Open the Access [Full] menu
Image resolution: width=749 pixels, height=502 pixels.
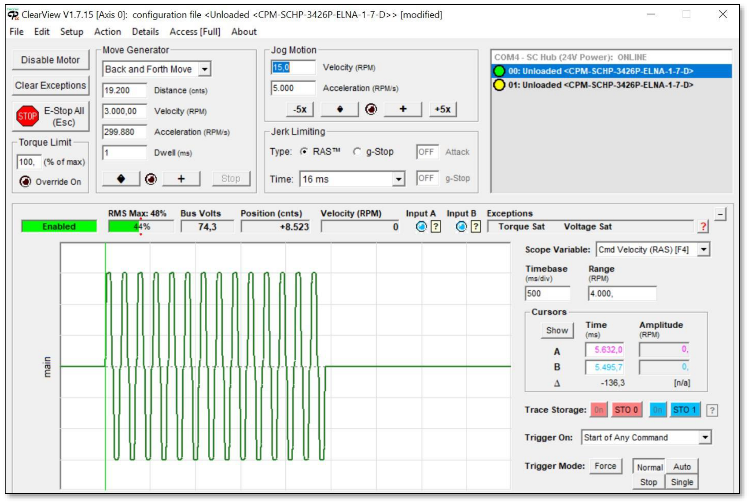195,32
